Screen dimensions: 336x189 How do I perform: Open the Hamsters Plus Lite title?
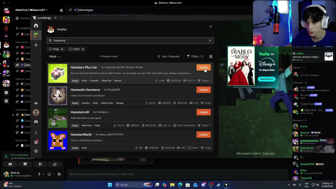coord(84,67)
